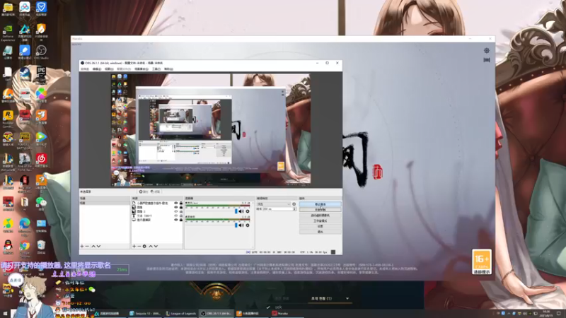Image resolution: width=566 pixels, height=318 pixels.
Task: Adjust transition duration stepper arrows
Action: 294,209
